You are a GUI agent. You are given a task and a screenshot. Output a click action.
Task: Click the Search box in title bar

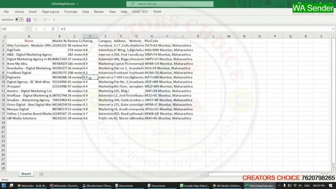click(x=170, y=4)
